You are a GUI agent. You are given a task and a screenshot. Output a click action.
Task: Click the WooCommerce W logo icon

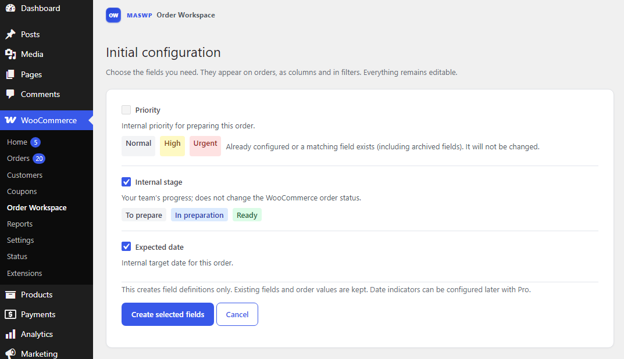(x=10, y=120)
